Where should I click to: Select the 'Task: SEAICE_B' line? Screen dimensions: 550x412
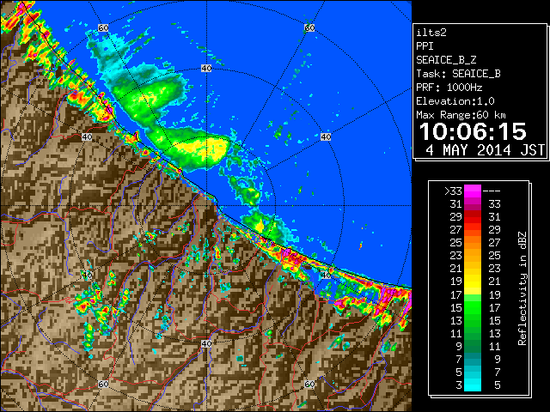click(x=458, y=74)
